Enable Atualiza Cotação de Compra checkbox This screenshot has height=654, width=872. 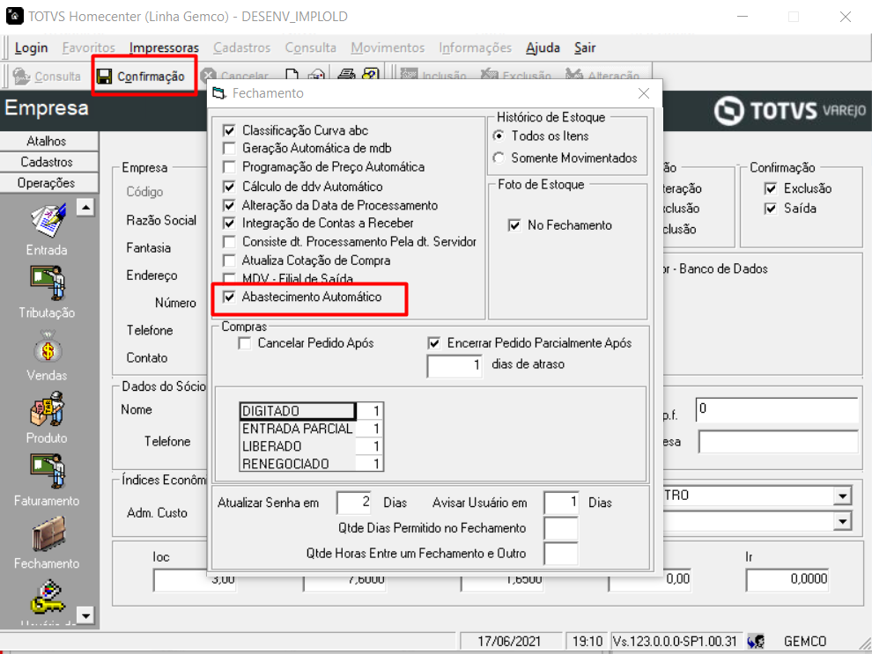coord(228,261)
